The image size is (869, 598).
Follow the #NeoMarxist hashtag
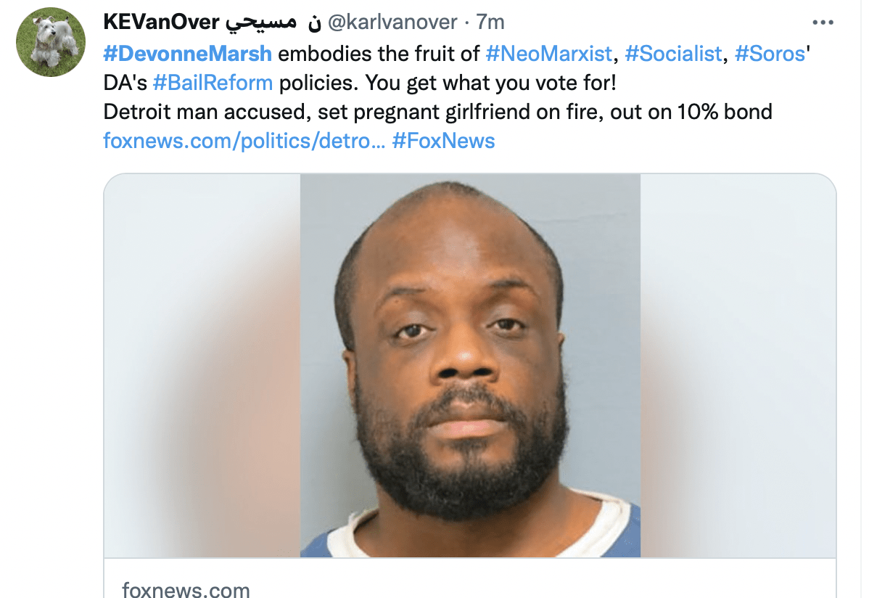[548, 54]
